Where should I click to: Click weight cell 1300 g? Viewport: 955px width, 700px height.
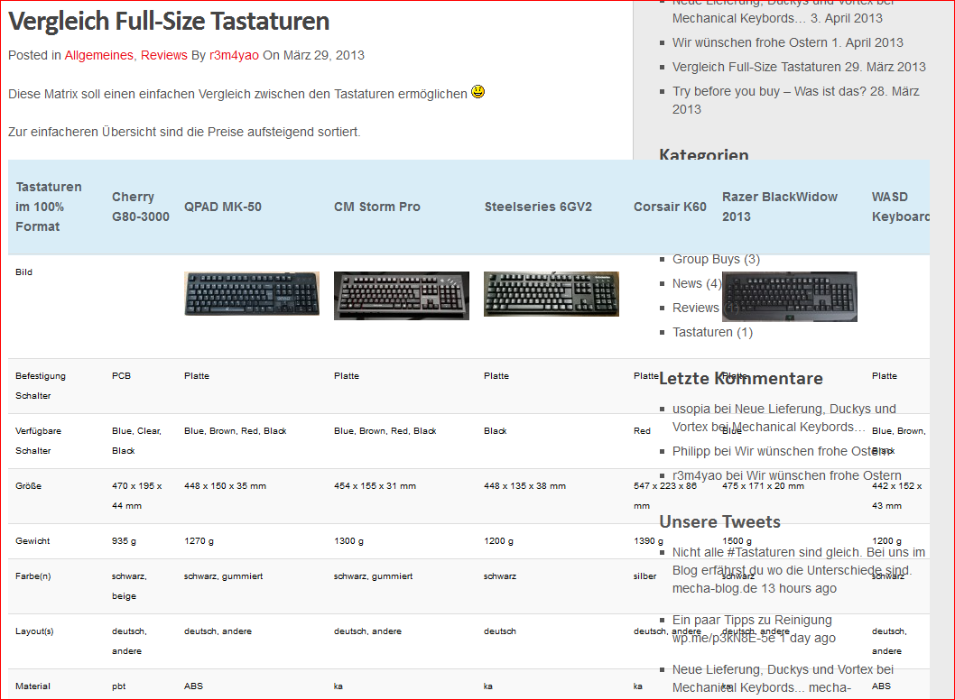349,540
